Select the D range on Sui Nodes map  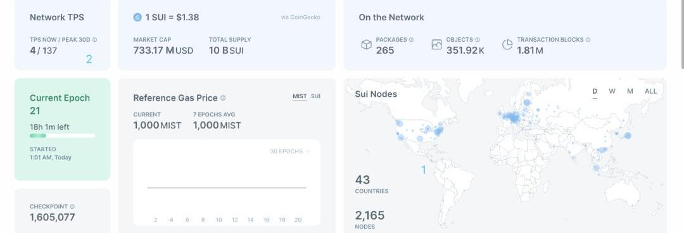coord(595,91)
